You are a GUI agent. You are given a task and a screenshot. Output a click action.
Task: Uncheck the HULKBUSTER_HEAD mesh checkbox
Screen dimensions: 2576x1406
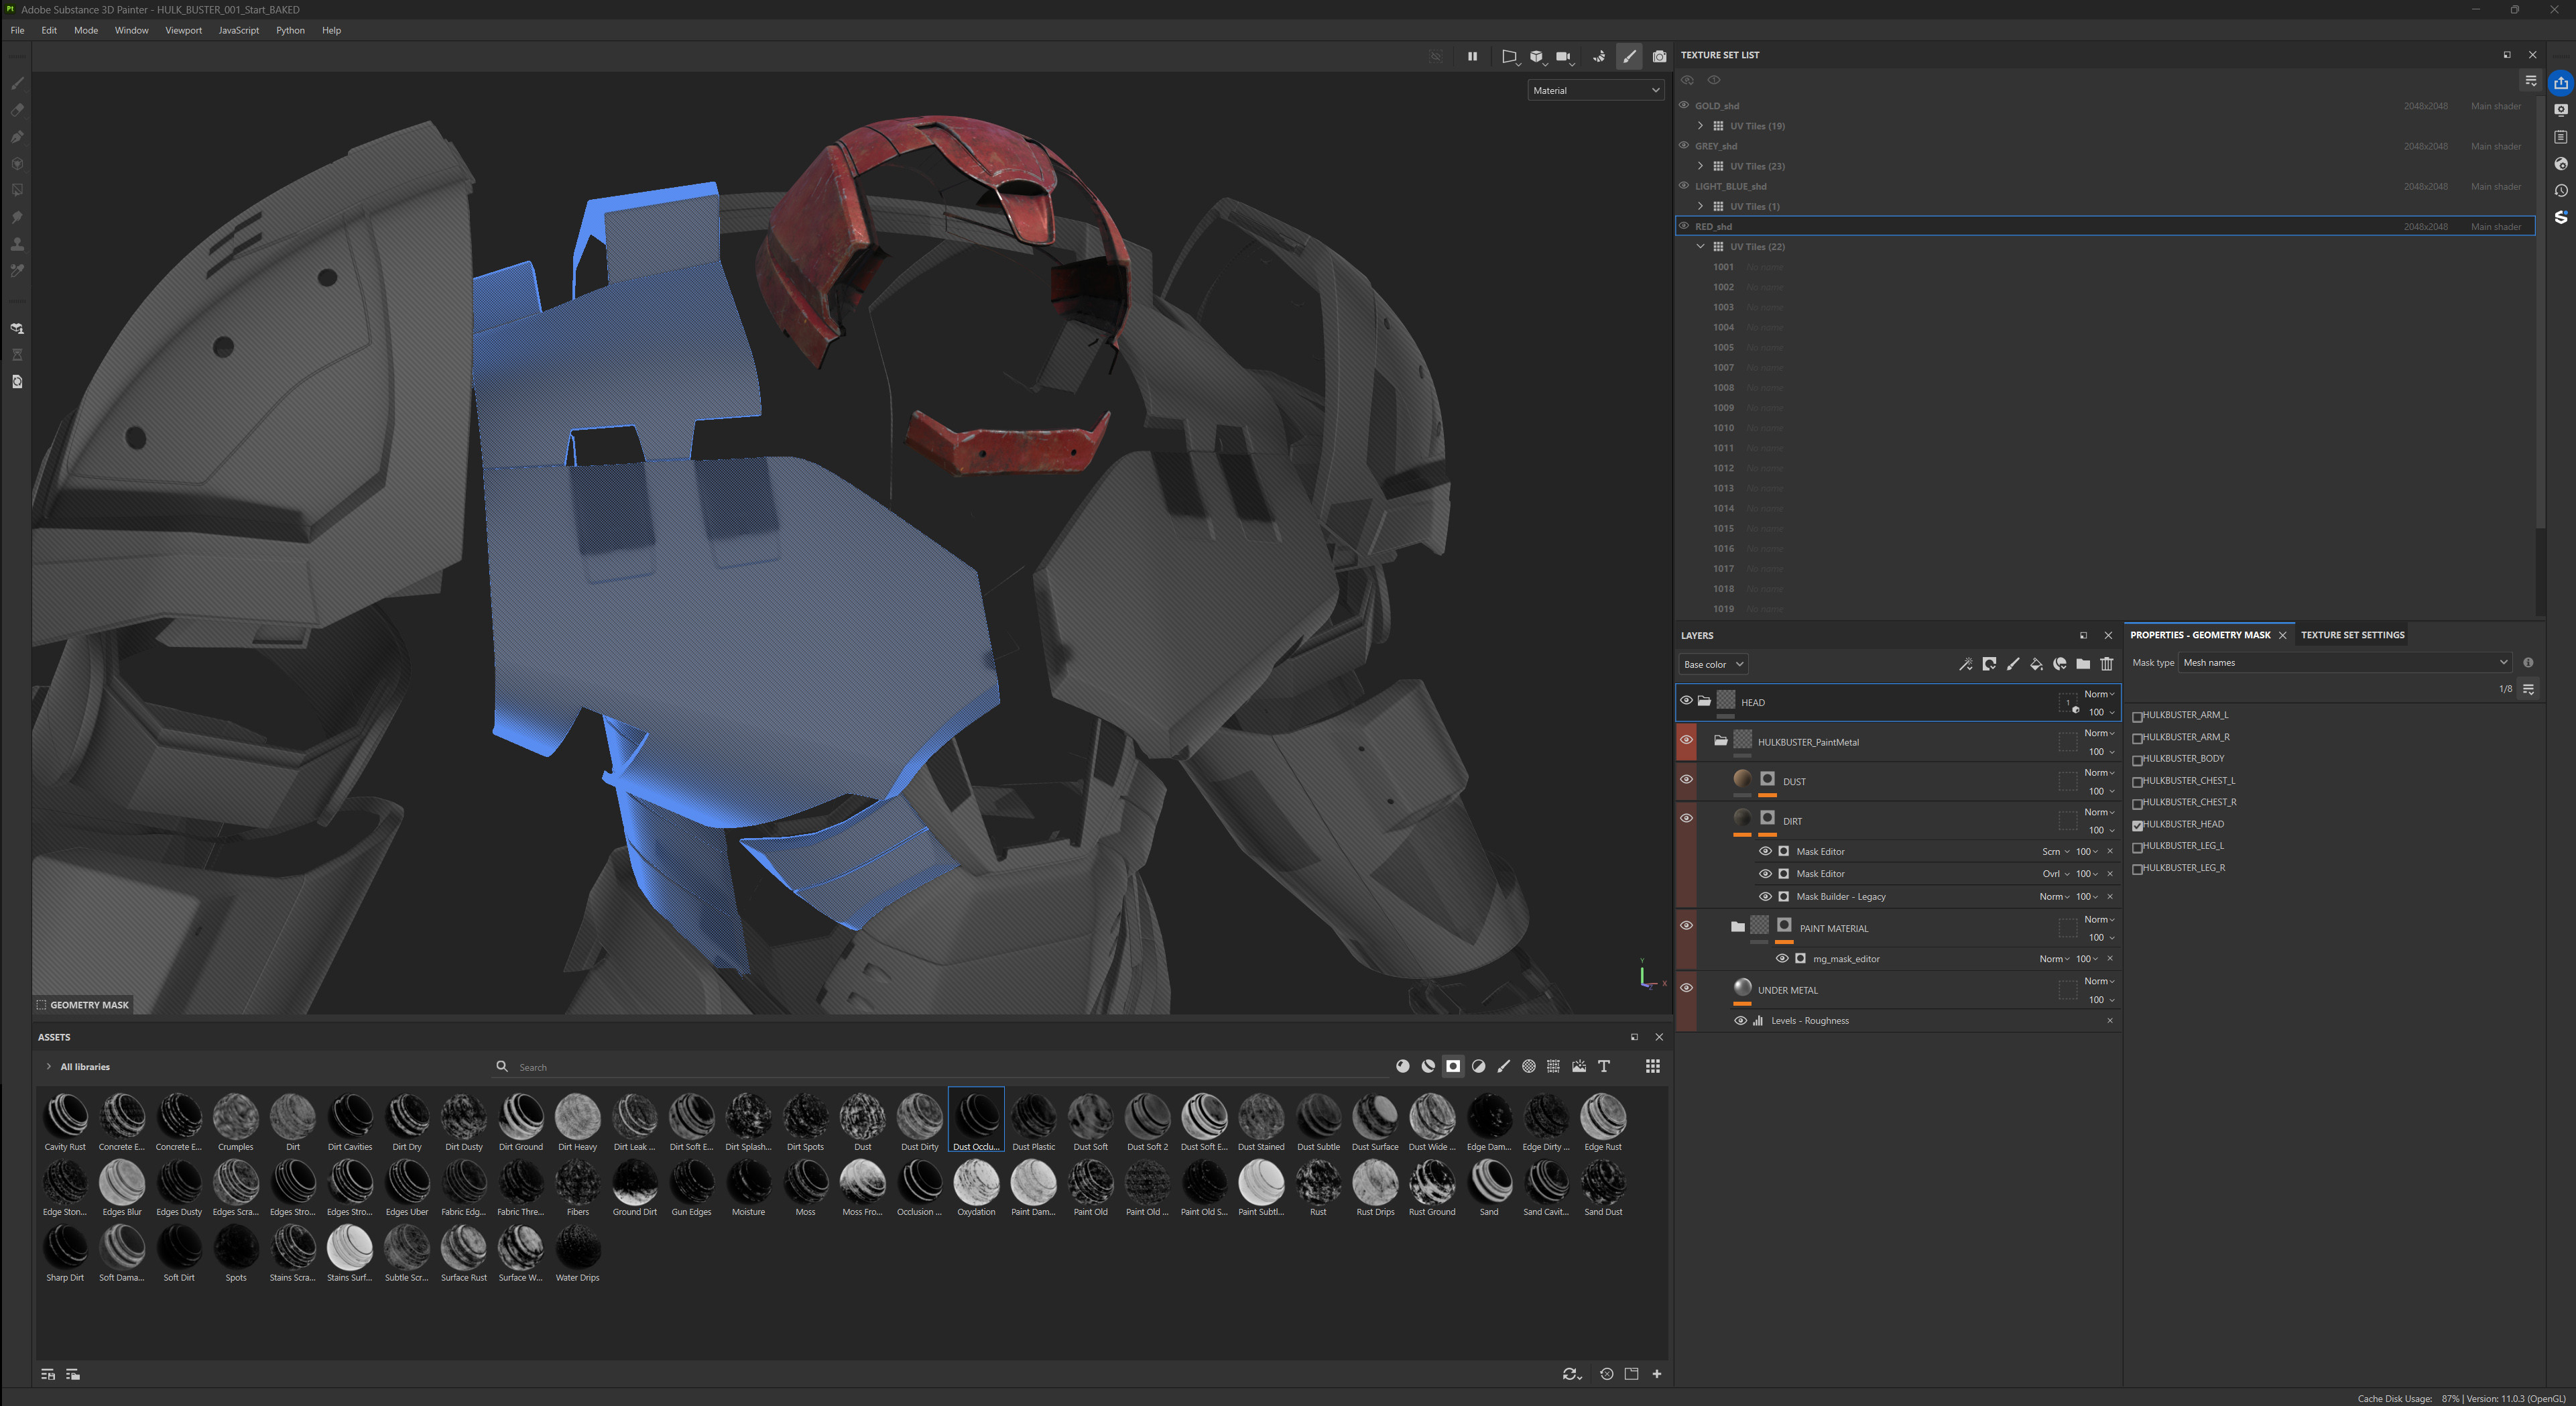[x=2137, y=825]
